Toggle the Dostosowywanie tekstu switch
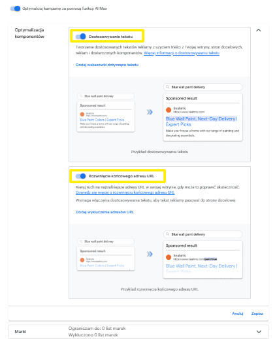277x339 pixels. 80,37
